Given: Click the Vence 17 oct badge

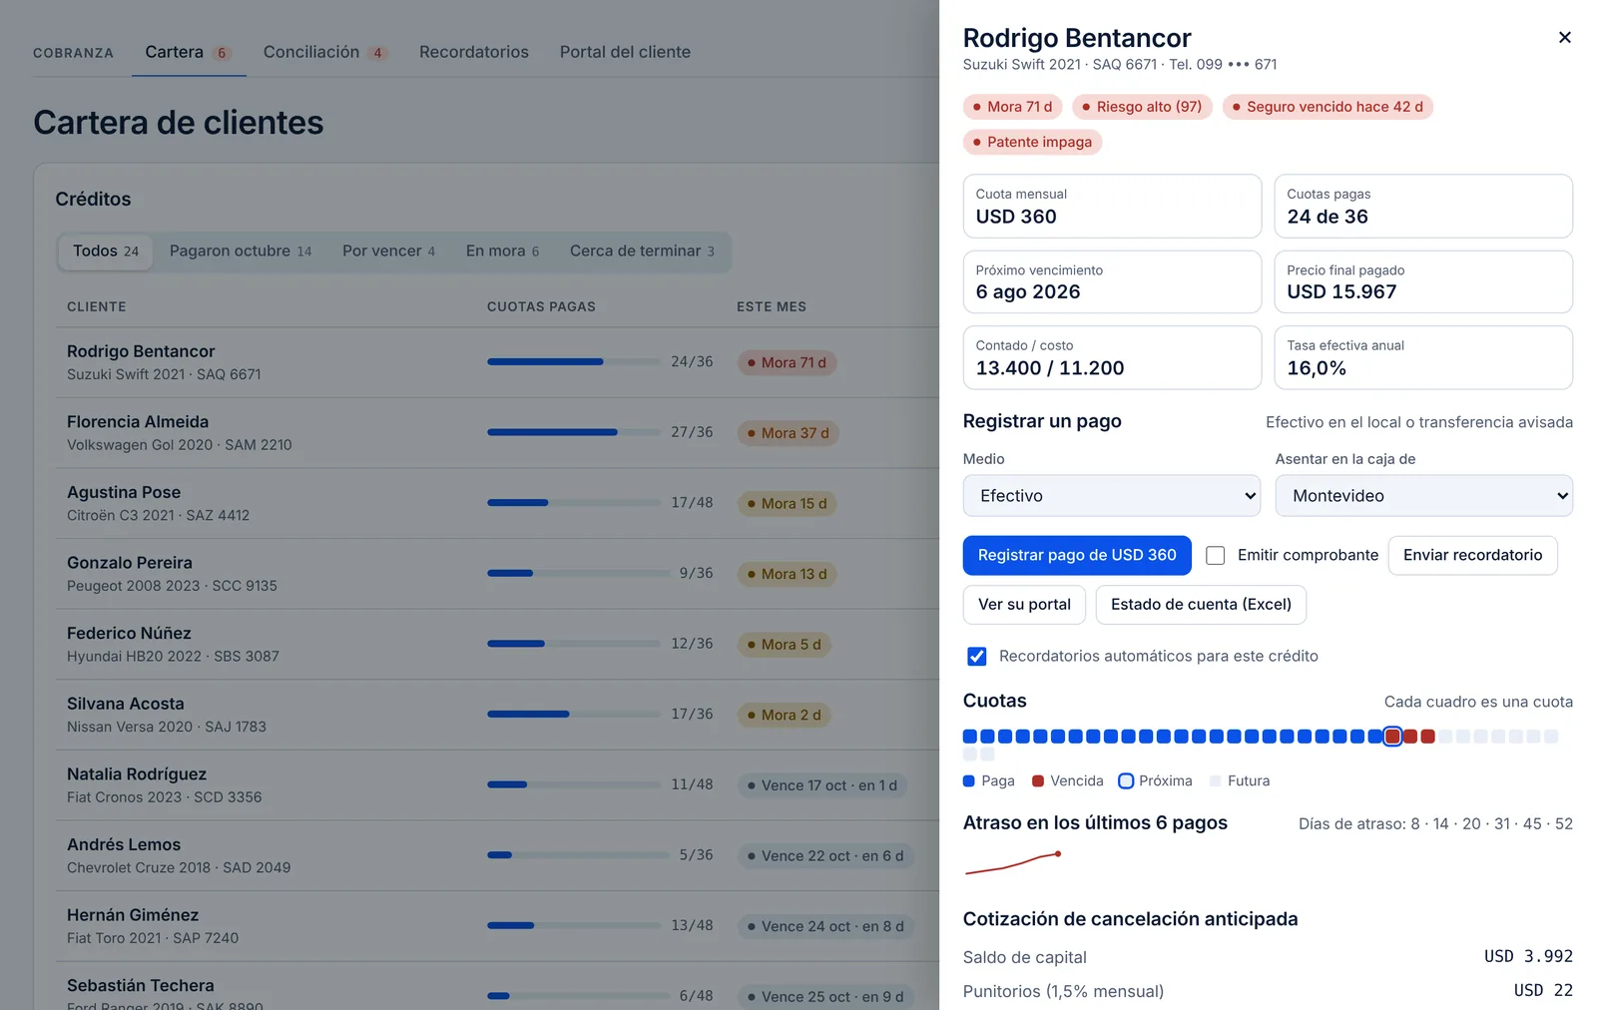Looking at the screenshot, I should 822,785.
